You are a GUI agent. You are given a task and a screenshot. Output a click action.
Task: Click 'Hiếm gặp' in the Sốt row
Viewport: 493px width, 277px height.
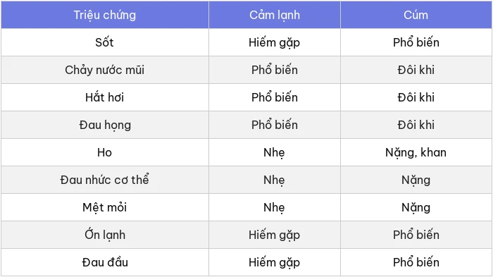pos(274,42)
